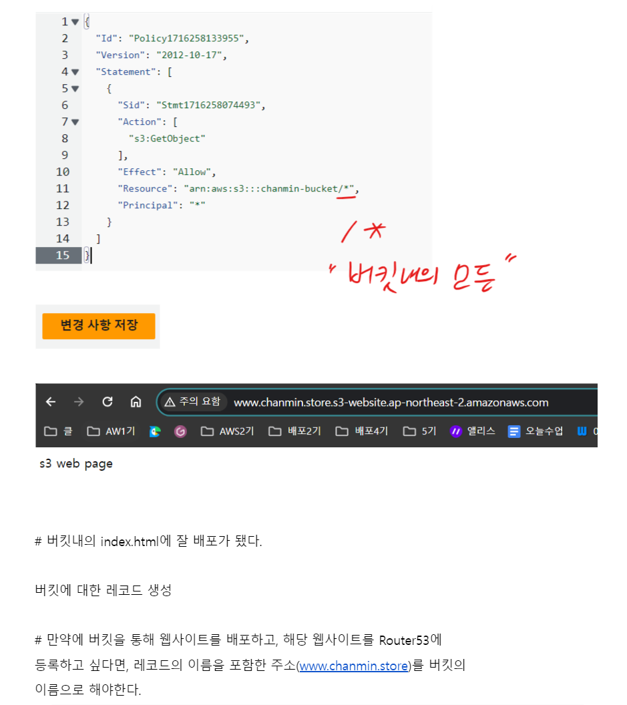Image resolution: width=627 pixels, height=705 pixels.
Task: Open the 앨리스 bookmark
Action: pos(472,431)
